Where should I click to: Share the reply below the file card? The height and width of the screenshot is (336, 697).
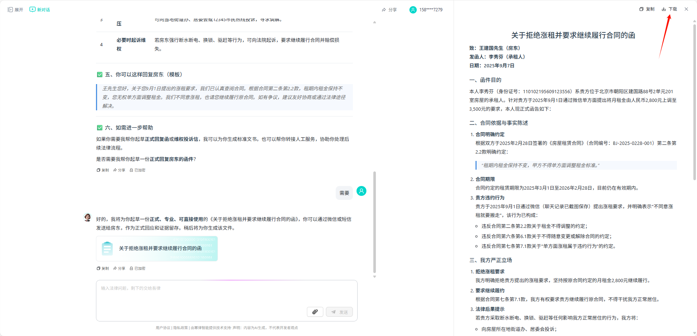[119, 269]
